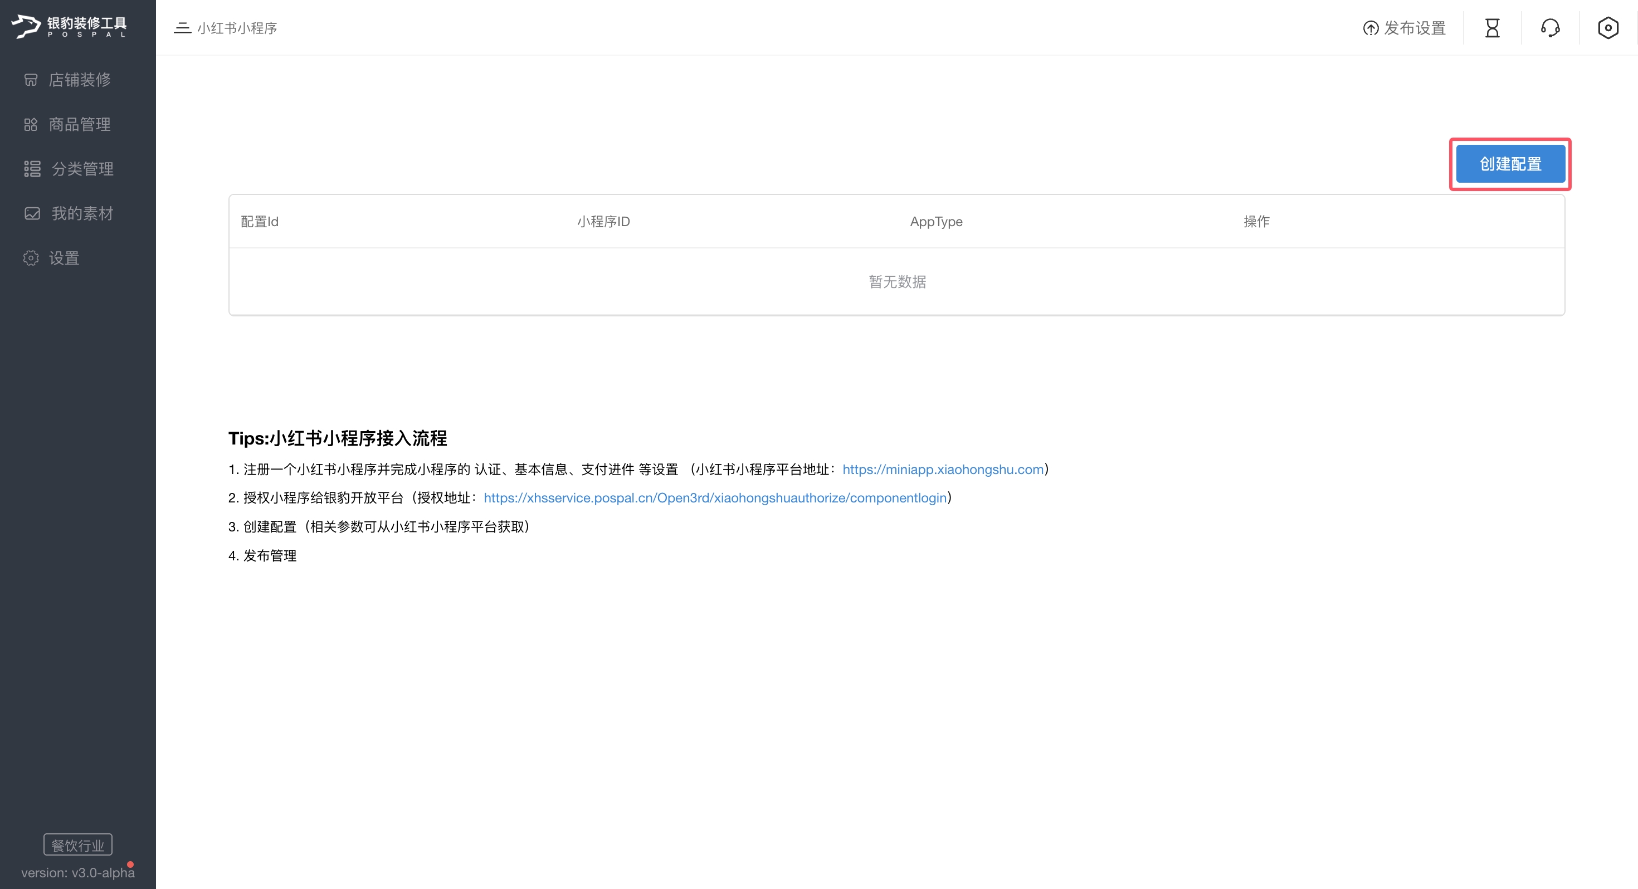The height and width of the screenshot is (889, 1638).
Task: Select the 小红书小程序 page title tab
Action: pos(237,27)
